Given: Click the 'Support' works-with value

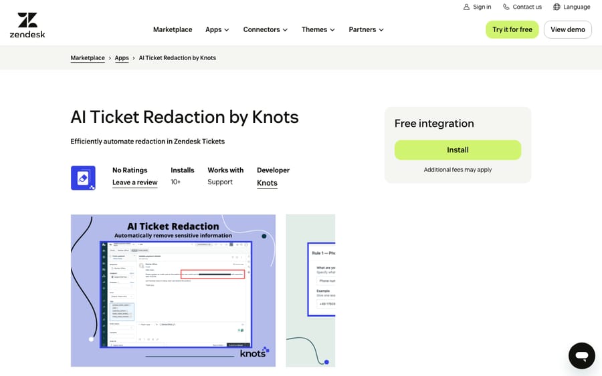Looking at the screenshot, I should (220, 182).
